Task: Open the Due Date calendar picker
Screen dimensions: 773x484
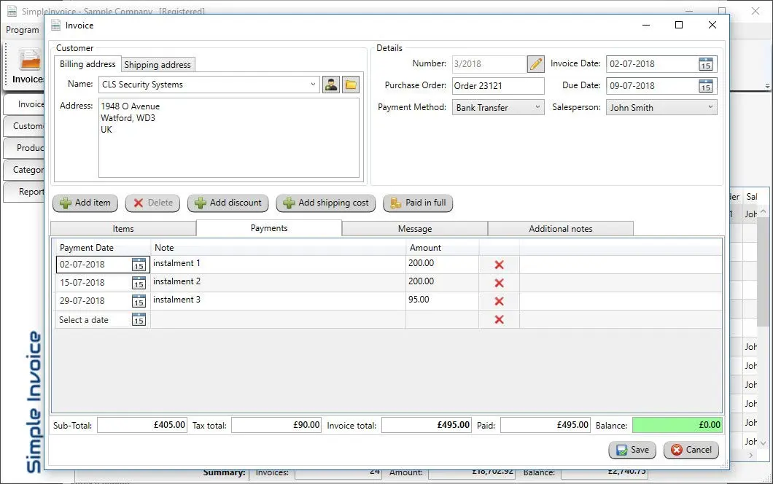Action: pyautogui.click(x=705, y=86)
